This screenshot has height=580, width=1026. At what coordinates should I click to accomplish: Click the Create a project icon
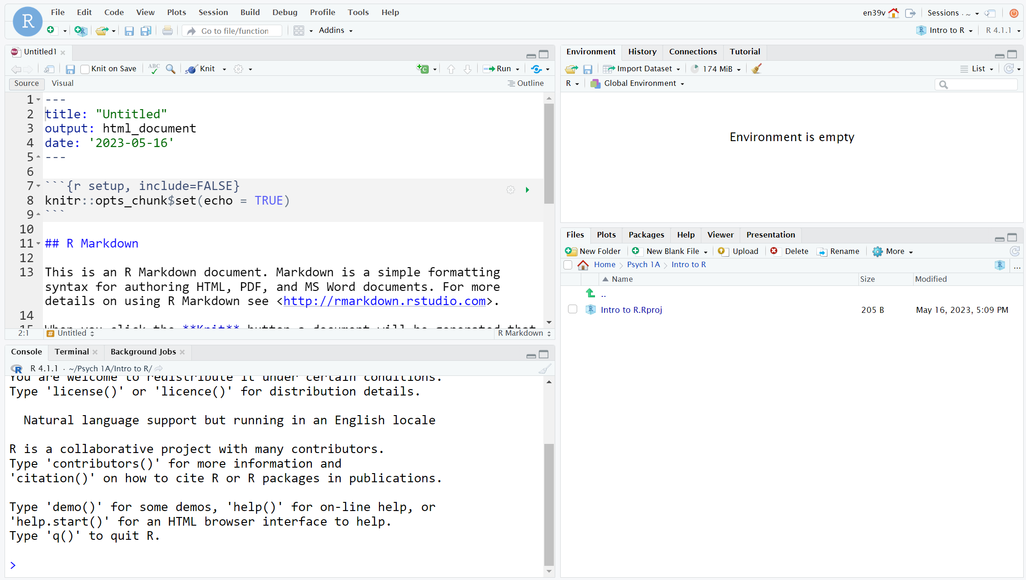click(80, 31)
